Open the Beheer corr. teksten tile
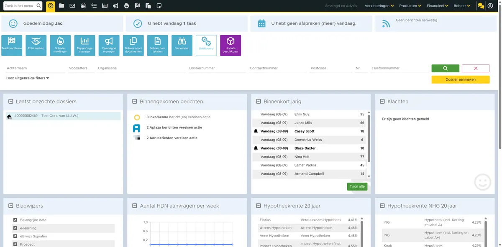The width and height of the screenshot is (502, 247). tap(157, 46)
